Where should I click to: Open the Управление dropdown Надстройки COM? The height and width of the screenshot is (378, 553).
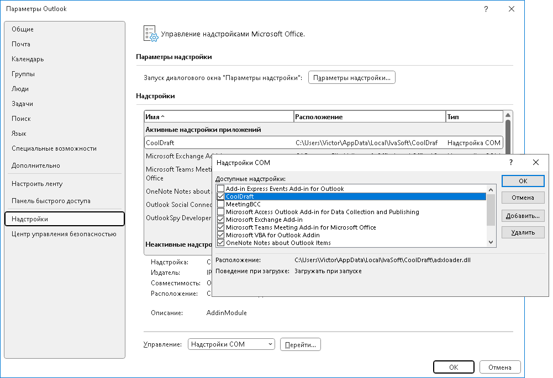(231, 344)
